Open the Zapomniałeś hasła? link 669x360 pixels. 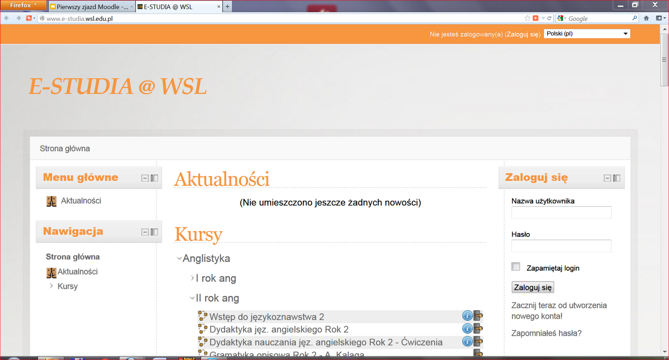546,333
